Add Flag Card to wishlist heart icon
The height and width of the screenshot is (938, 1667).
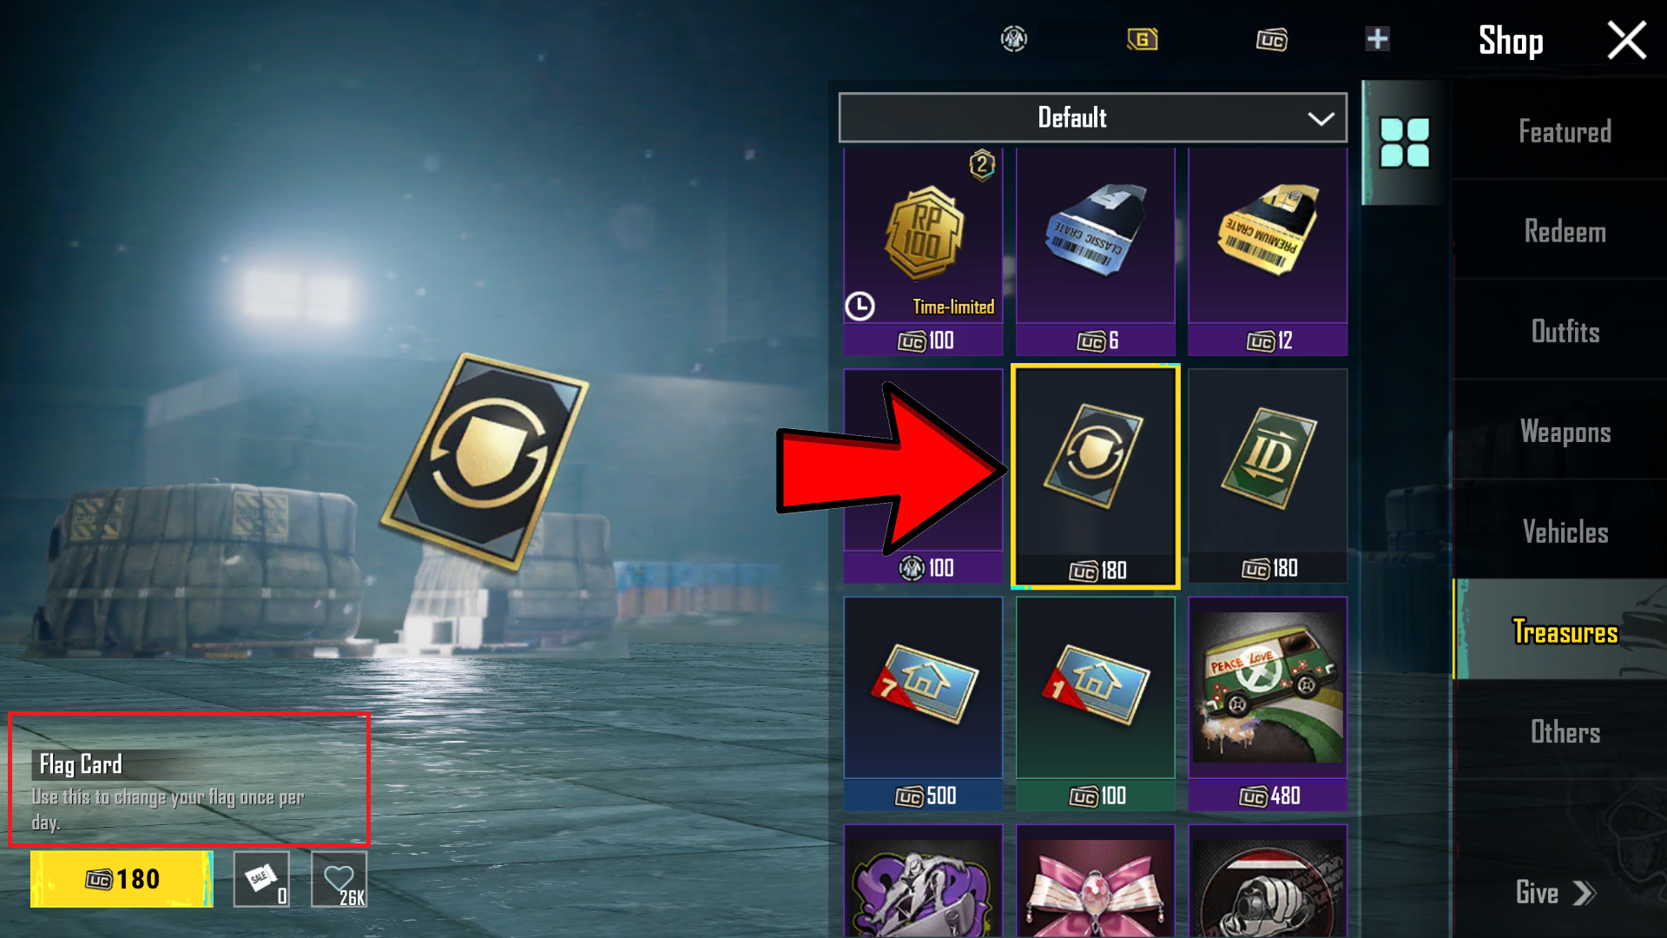tap(339, 879)
